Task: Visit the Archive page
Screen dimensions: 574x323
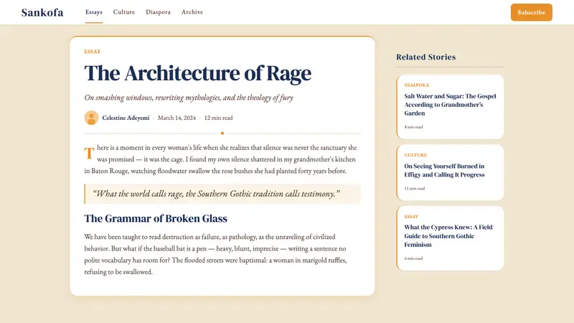Action: click(192, 12)
